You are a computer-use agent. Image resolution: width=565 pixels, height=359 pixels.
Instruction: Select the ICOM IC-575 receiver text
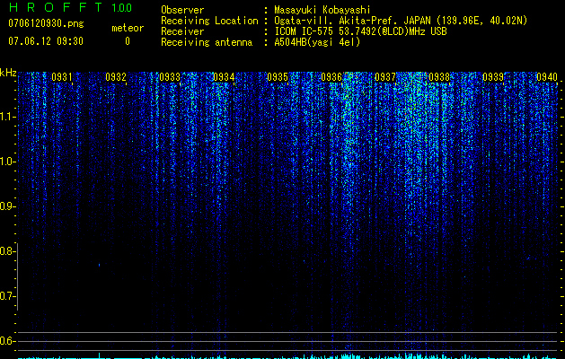[x=361, y=31]
